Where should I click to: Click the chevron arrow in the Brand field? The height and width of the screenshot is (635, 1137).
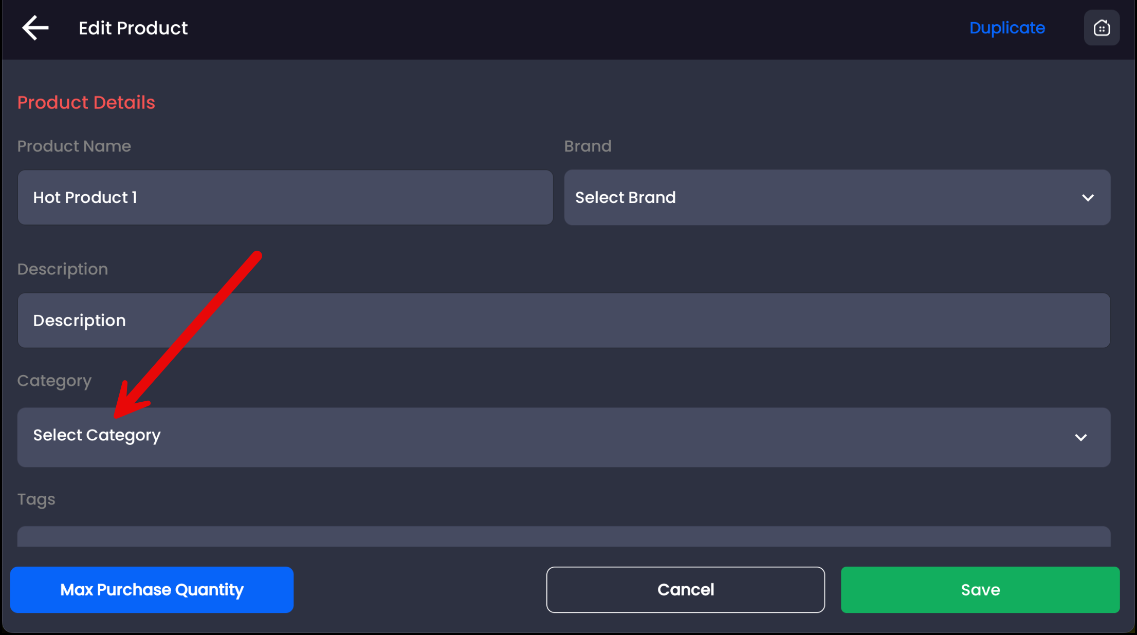pos(1088,198)
